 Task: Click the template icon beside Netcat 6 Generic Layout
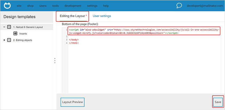pos(9,27)
